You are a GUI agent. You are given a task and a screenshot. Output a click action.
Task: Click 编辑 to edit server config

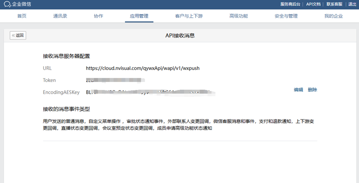click(298, 90)
